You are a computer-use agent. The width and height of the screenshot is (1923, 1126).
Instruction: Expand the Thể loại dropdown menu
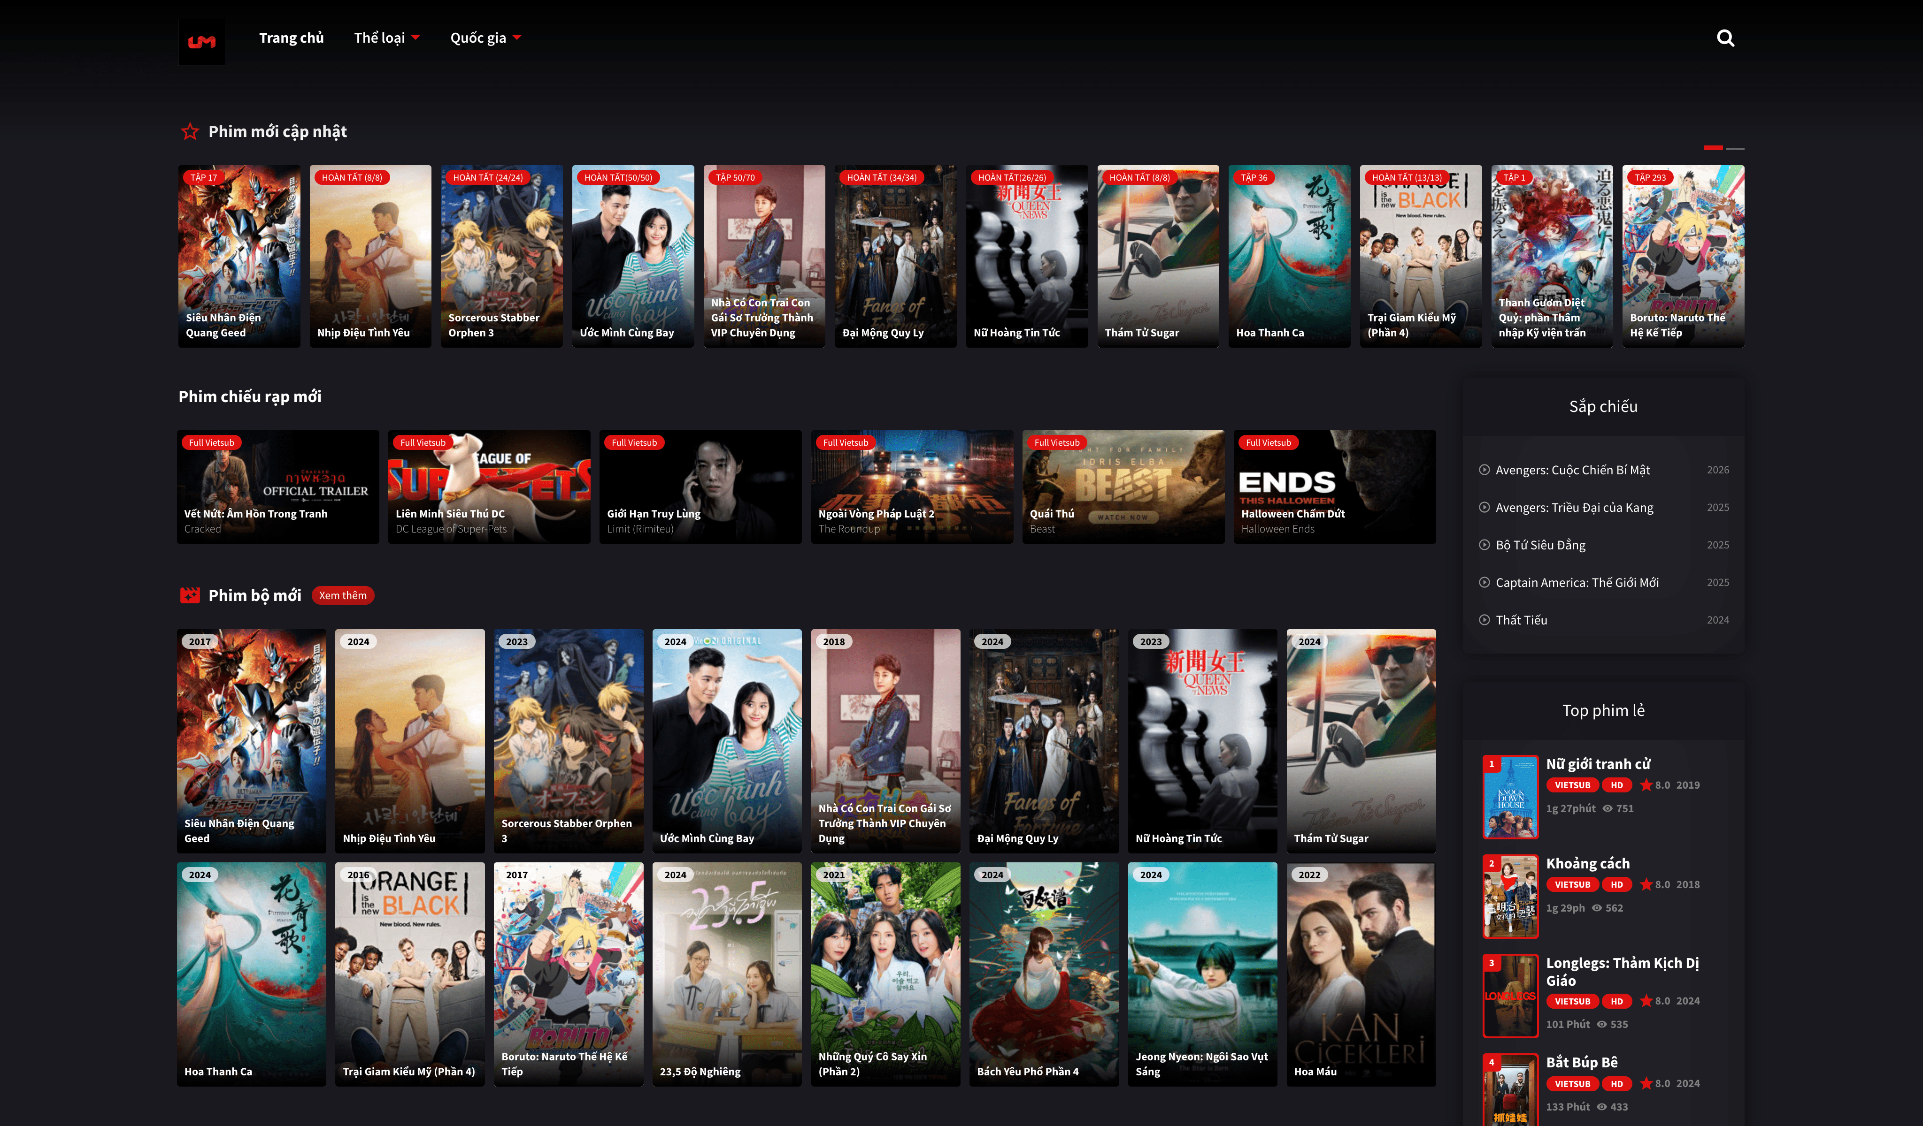tap(387, 38)
